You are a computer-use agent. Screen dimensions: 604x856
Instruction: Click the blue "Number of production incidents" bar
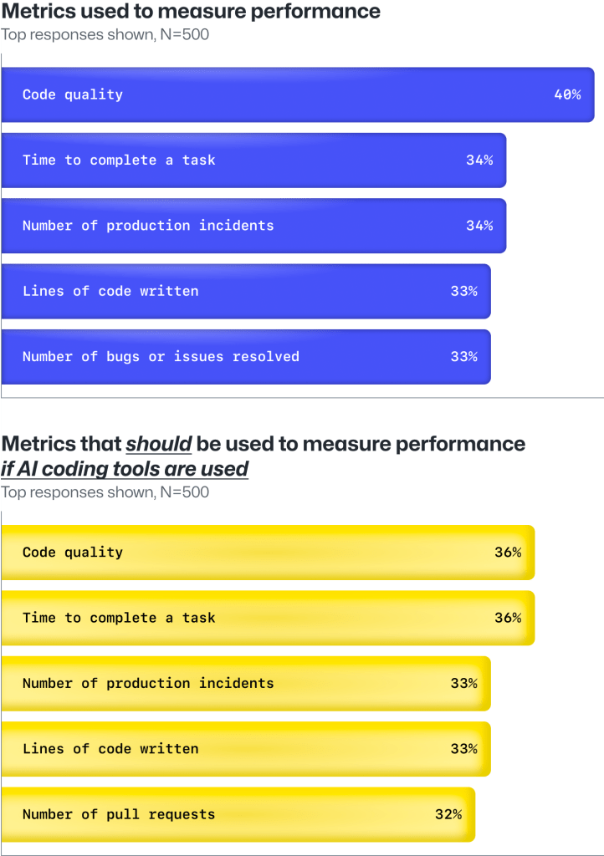tap(253, 226)
